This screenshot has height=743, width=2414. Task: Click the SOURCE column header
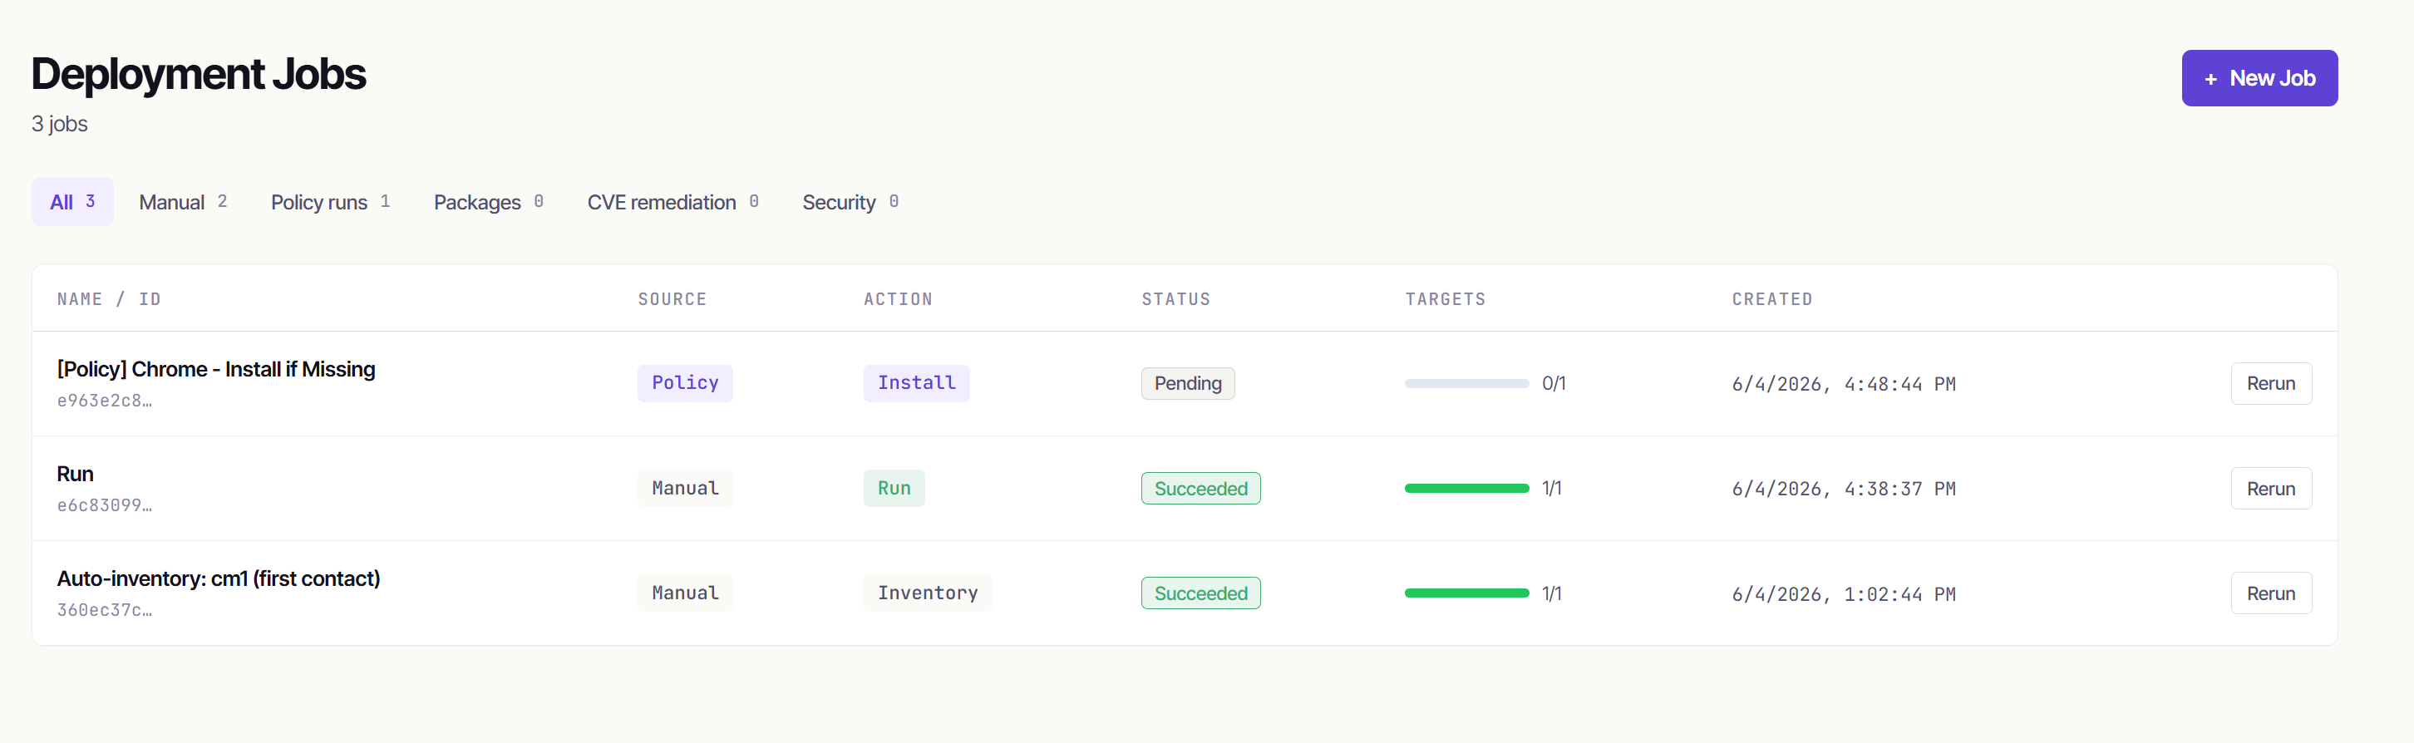pos(672,299)
